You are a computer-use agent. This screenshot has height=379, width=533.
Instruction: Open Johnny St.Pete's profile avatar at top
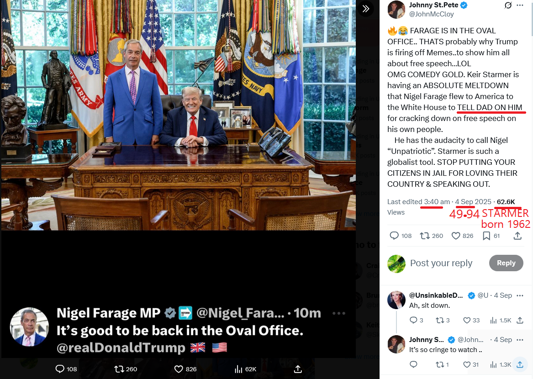[396, 10]
